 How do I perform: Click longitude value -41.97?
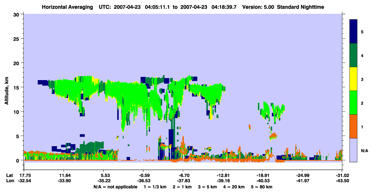pyautogui.click(x=302, y=181)
